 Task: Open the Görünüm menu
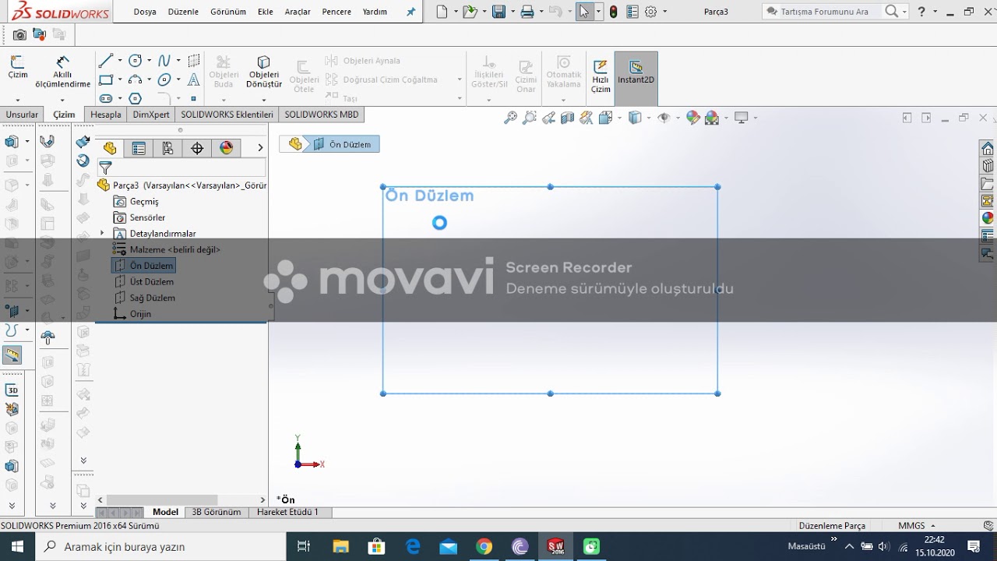click(x=228, y=12)
